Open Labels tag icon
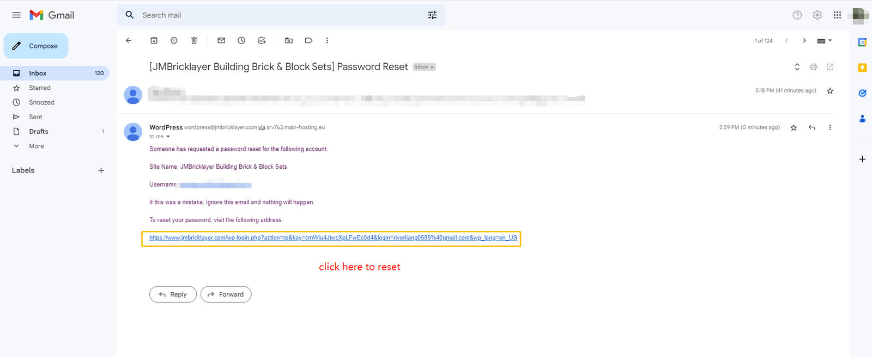 tap(308, 40)
